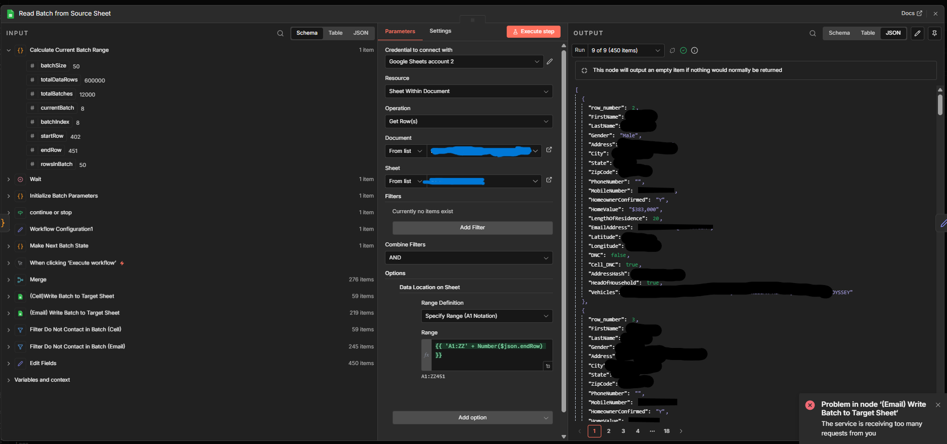Click the Google Sheets node icon in title bar
Image resolution: width=947 pixels, height=444 pixels.
coord(10,14)
